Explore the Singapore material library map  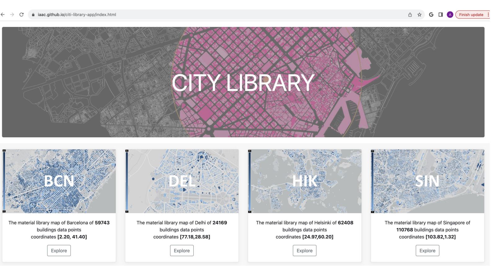pyautogui.click(x=427, y=251)
